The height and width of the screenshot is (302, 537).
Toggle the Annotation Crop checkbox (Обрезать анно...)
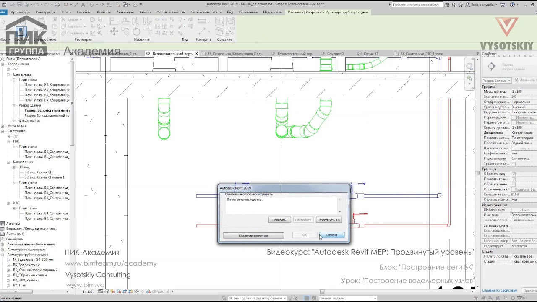(514, 185)
